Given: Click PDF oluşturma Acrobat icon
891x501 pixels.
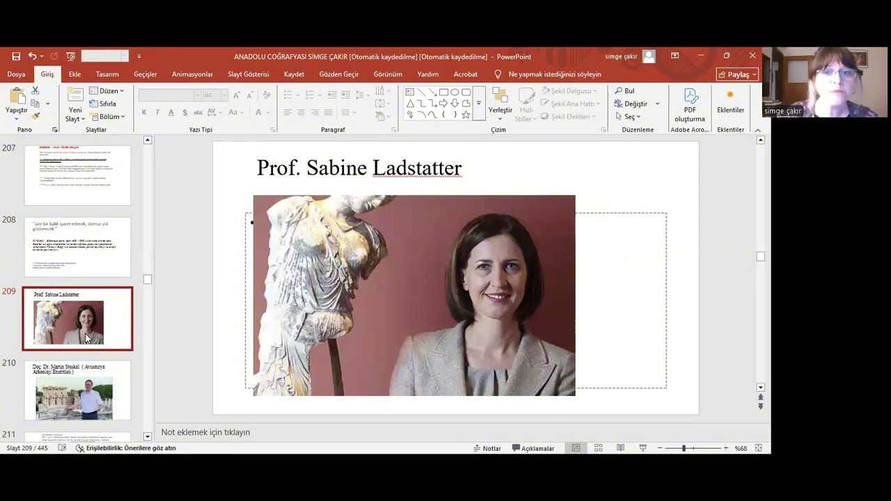Looking at the screenshot, I should pos(690,105).
